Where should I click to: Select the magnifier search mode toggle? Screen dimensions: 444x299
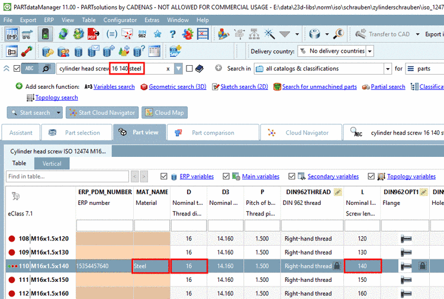click(x=46, y=68)
